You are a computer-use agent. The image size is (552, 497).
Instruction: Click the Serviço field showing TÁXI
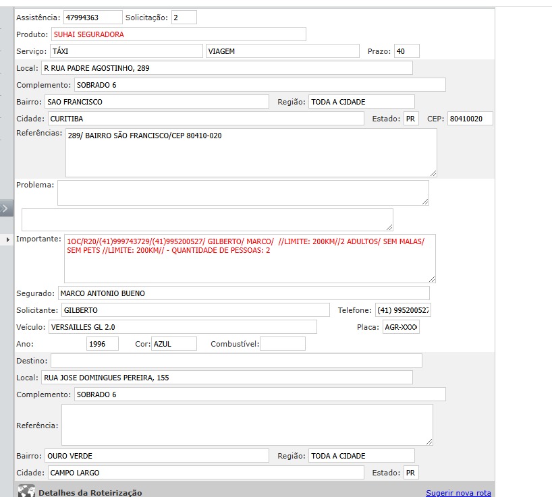[x=126, y=51]
